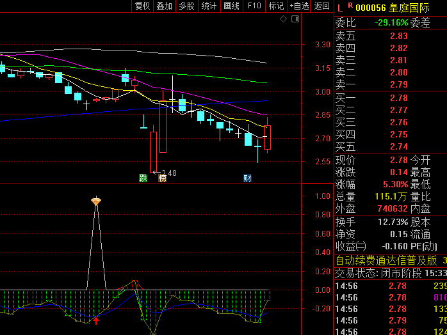Click the 财 marker icon on the chart
Screen dimensions: 447x335
coord(247,178)
